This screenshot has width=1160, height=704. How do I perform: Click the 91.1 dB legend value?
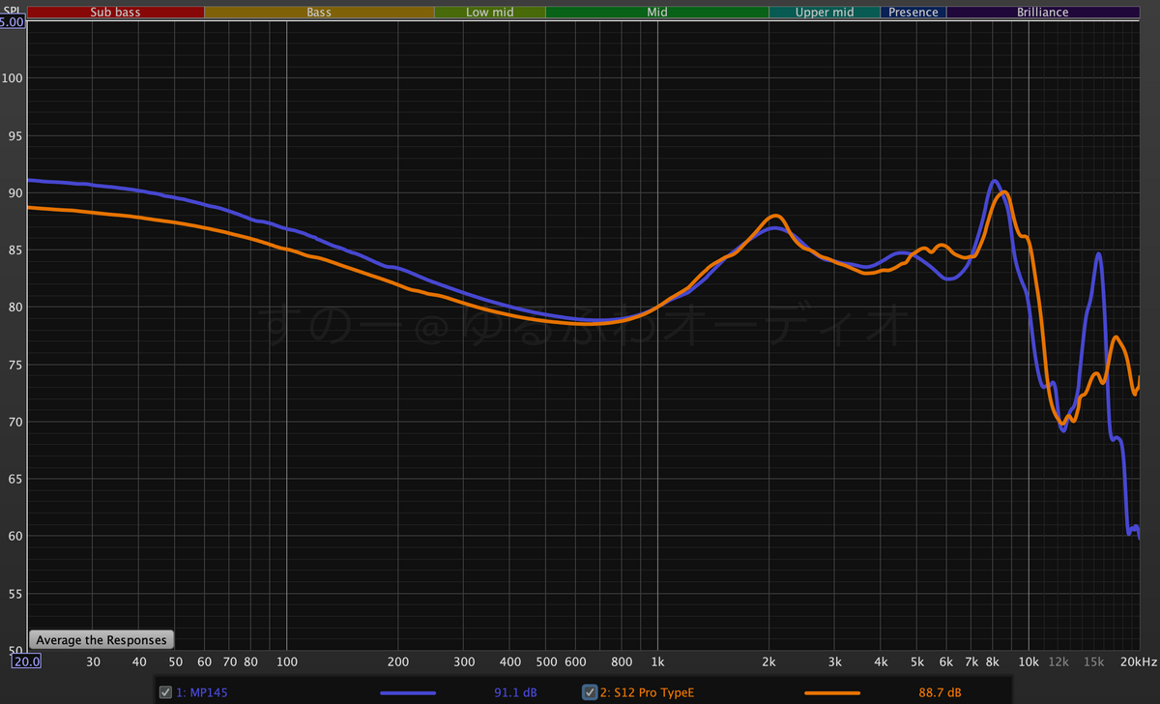[x=516, y=692]
